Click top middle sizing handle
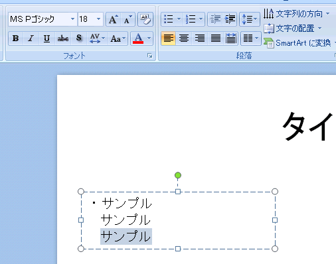 click(178, 192)
